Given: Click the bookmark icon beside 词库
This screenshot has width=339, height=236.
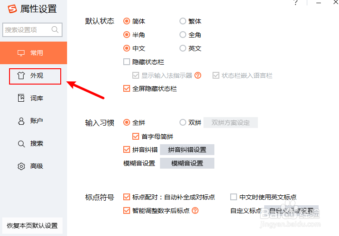Looking at the screenshot, I should (21, 98).
